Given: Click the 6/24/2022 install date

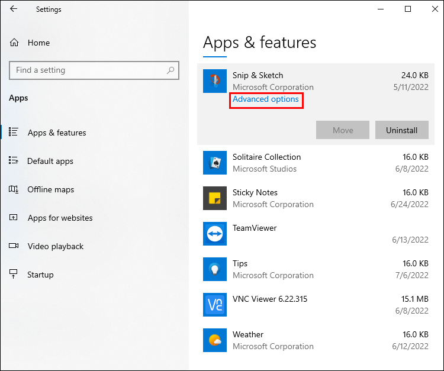Looking at the screenshot, I should click(x=410, y=204).
